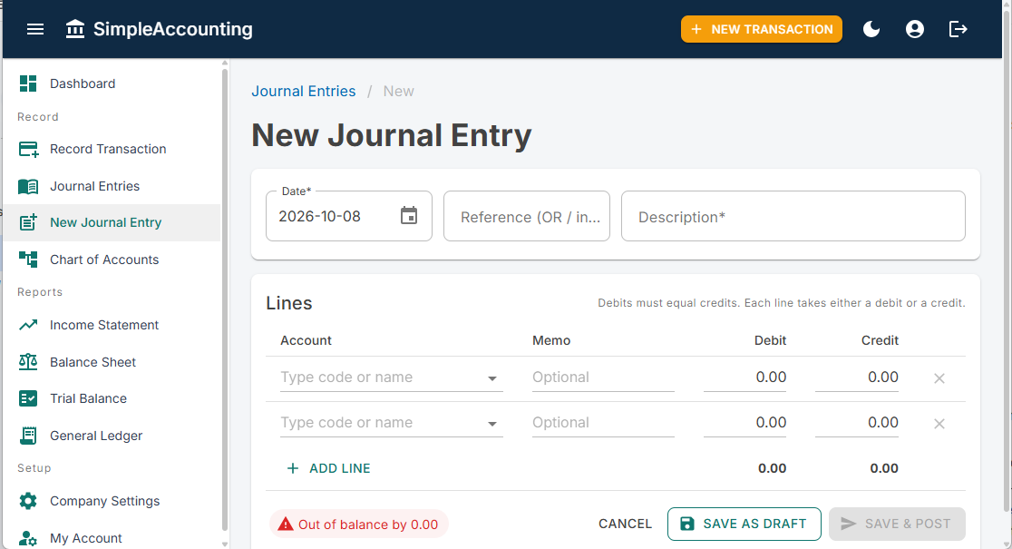Click the Chart of Accounts tree icon

[28, 260]
